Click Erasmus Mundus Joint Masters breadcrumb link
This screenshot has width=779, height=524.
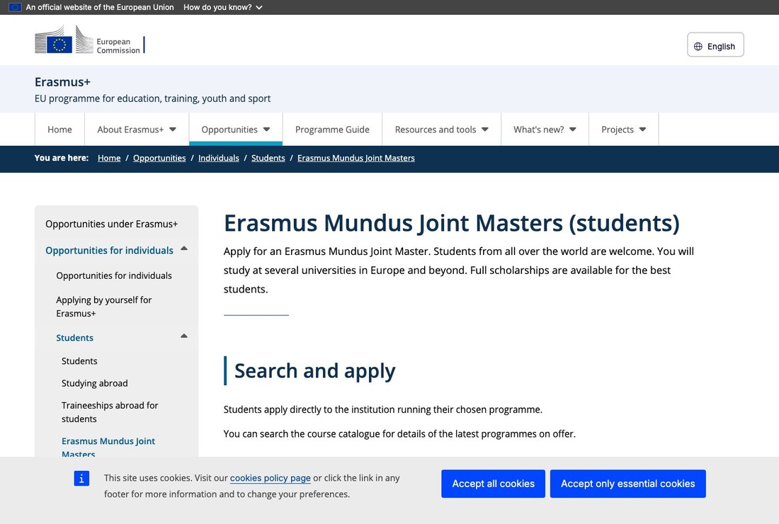356,158
